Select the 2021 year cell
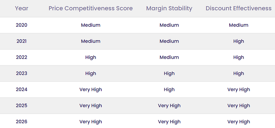 [x=21, y=41]
